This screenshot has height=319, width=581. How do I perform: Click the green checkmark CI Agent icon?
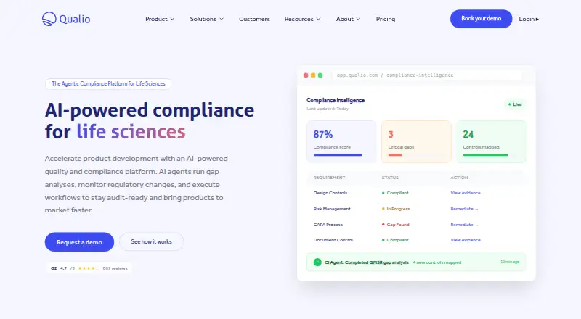coord(317,262)
